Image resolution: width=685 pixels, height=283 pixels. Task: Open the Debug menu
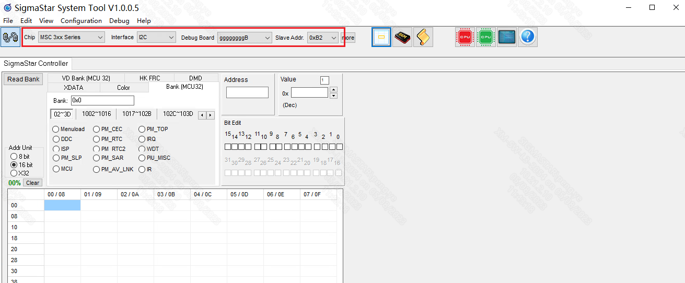(x=119, y=21)
